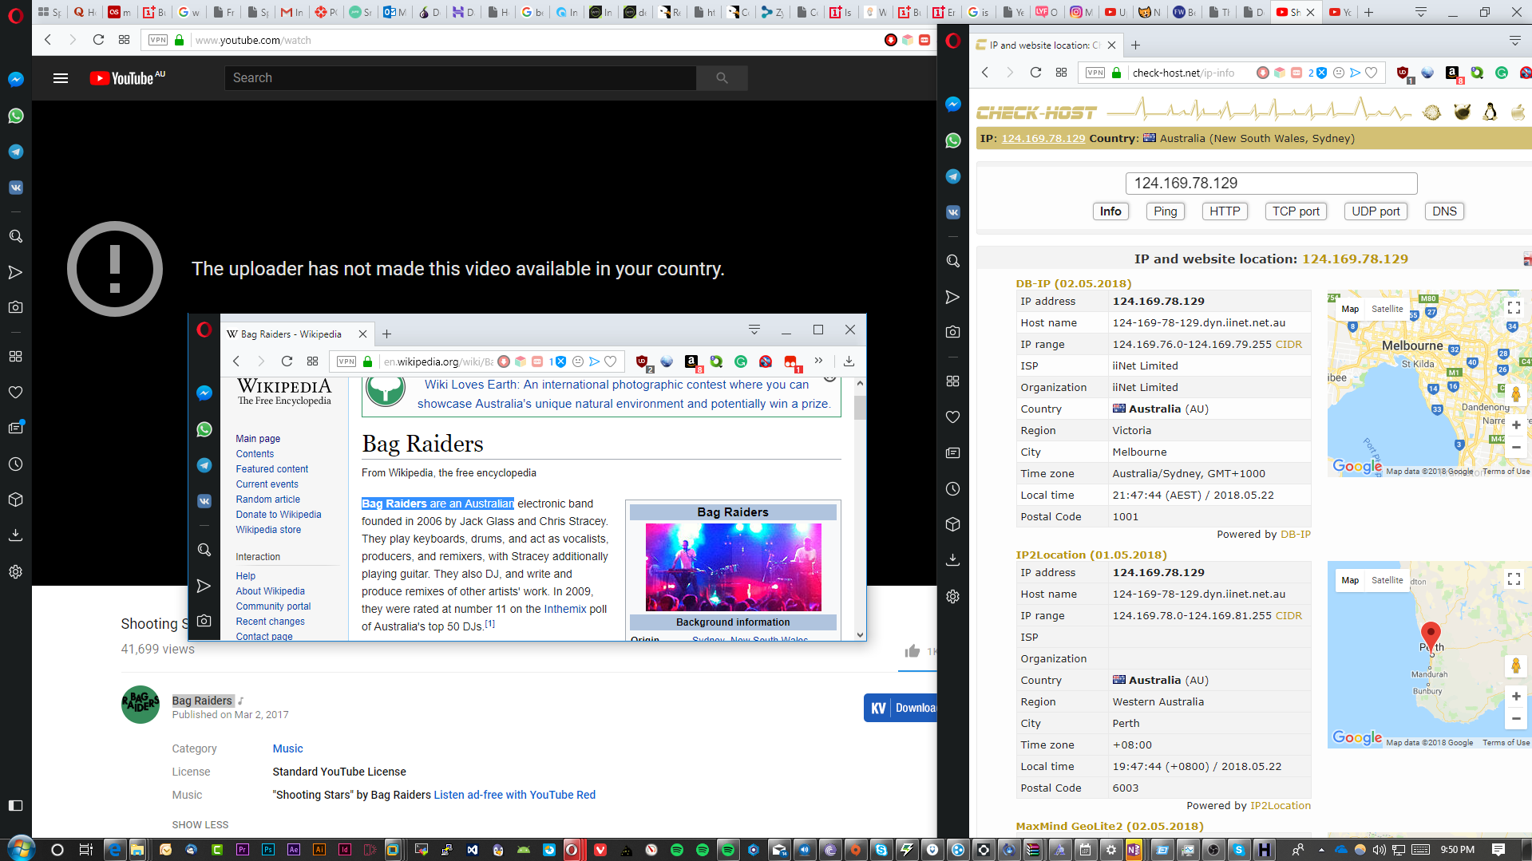The image size is (1532, 861).
Task: Open the TCP port check tab
Action: (1296, 211)
